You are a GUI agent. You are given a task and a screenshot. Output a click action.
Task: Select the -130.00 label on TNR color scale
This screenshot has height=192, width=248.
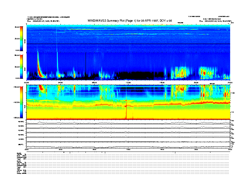tap(16, 87)
